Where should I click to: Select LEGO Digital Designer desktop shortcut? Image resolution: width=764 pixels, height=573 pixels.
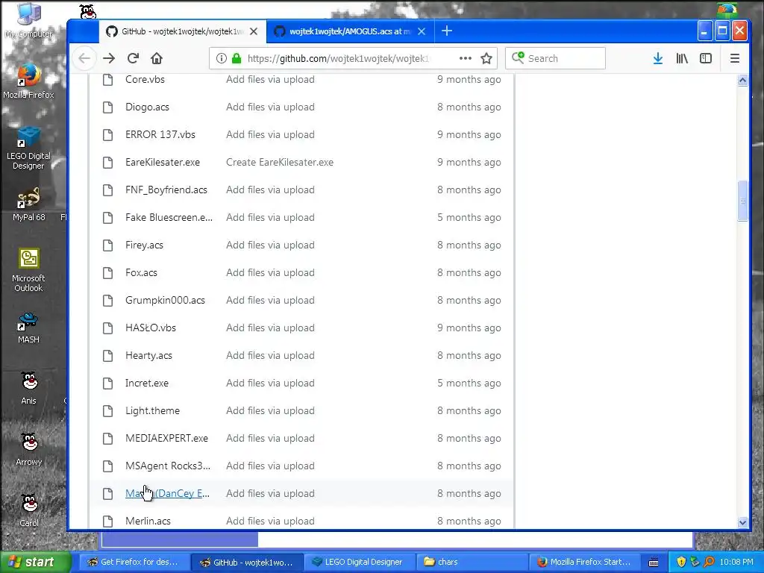(28, 148)
